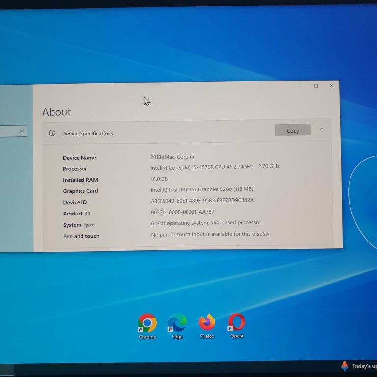Collapse the Device Specifications section

[322, 130]
